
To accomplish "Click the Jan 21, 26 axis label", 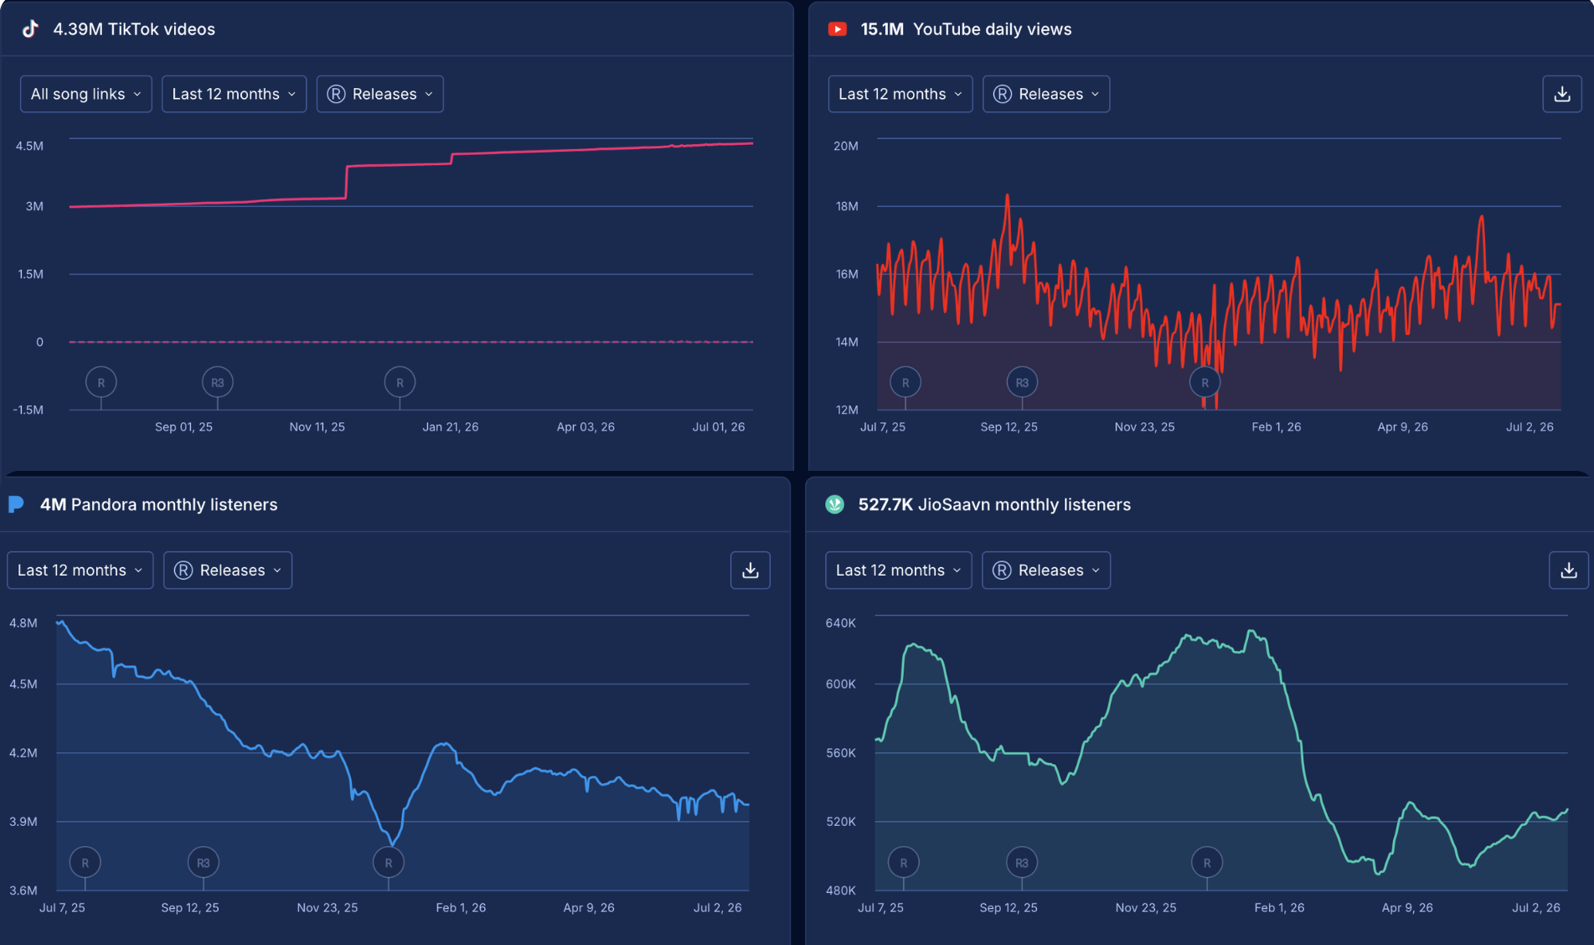I will pyautogui.click(x=451, y=426).
